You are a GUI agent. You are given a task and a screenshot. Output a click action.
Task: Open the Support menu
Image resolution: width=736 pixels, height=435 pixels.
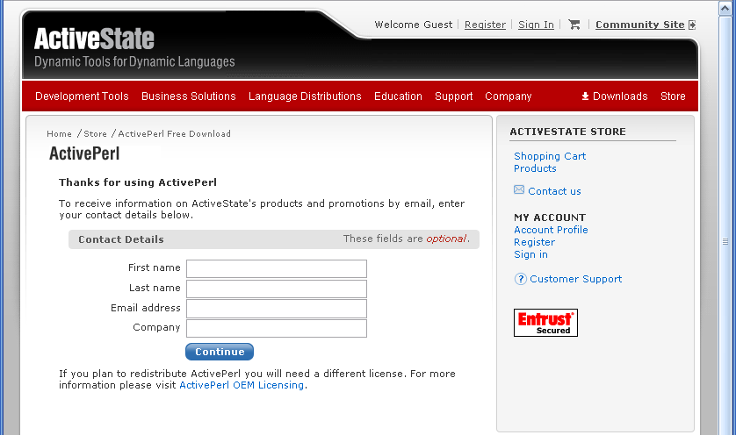(x=453, y=96)
